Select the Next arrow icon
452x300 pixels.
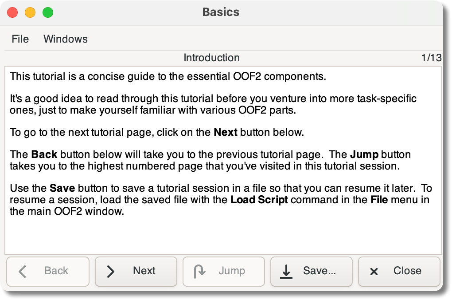(110, 271)
